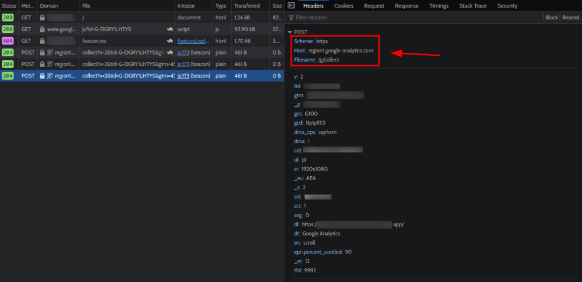Sort by the Transferred column header

[251, 6]
